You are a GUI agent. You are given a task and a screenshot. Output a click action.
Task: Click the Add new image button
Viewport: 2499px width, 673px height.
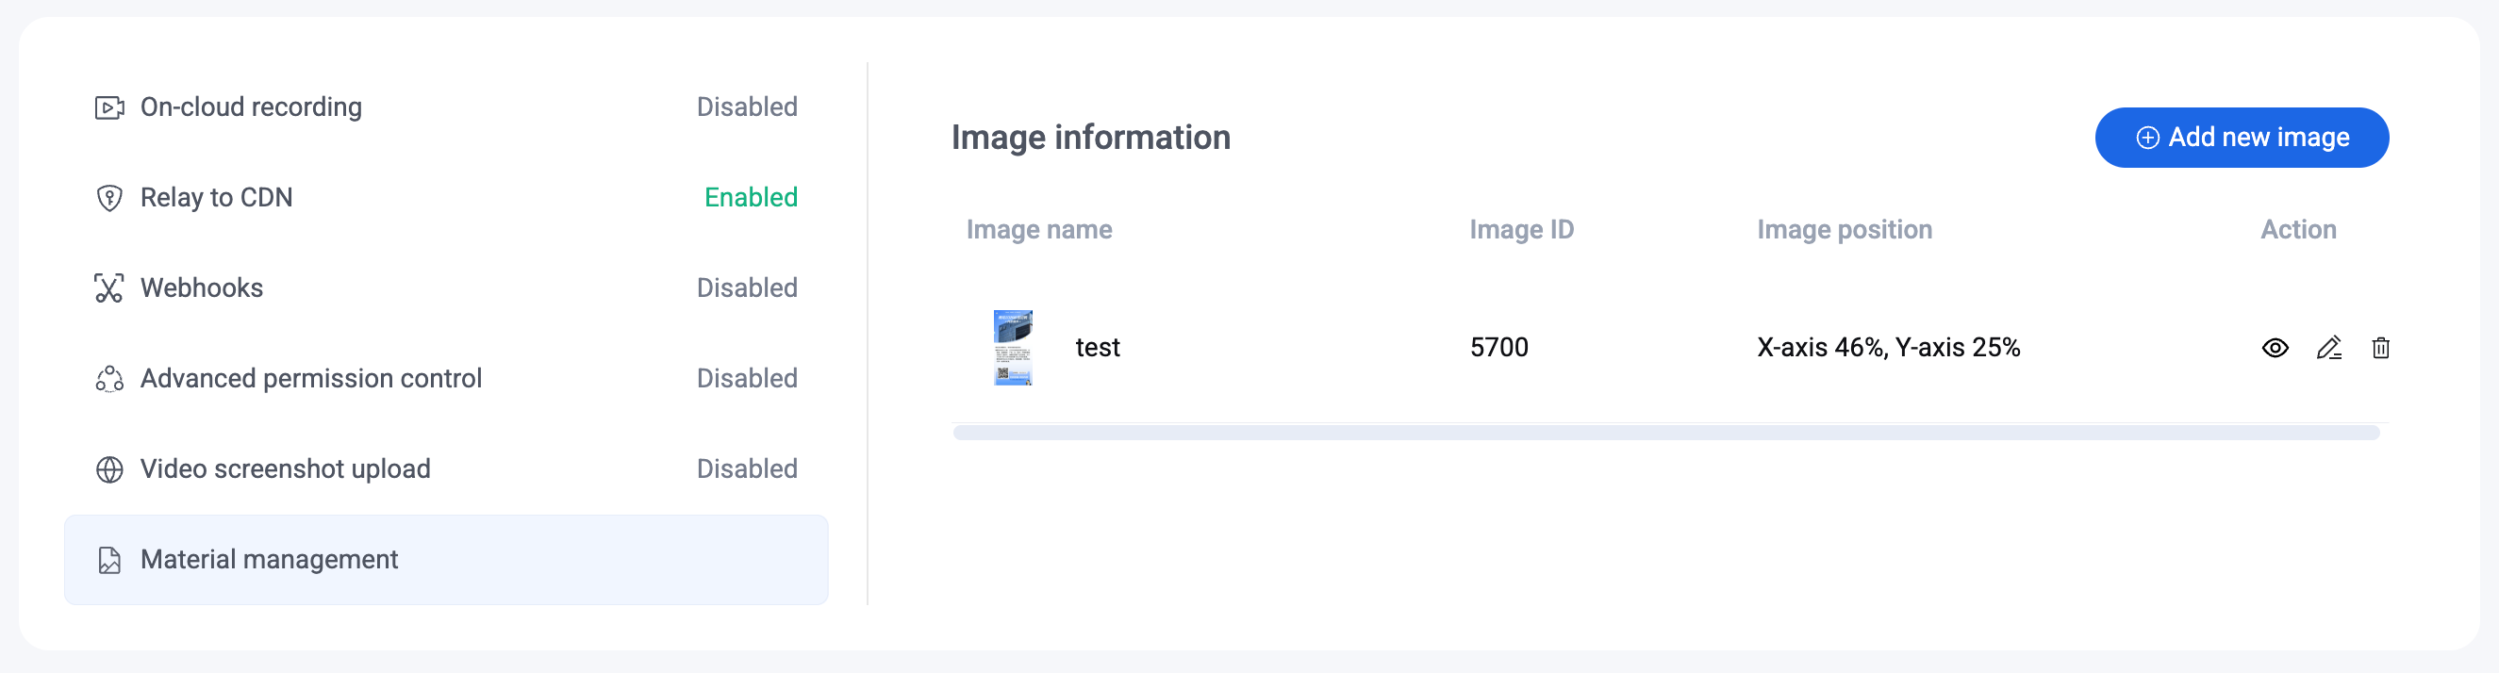pyautogui.click(x=2241, y=138)
